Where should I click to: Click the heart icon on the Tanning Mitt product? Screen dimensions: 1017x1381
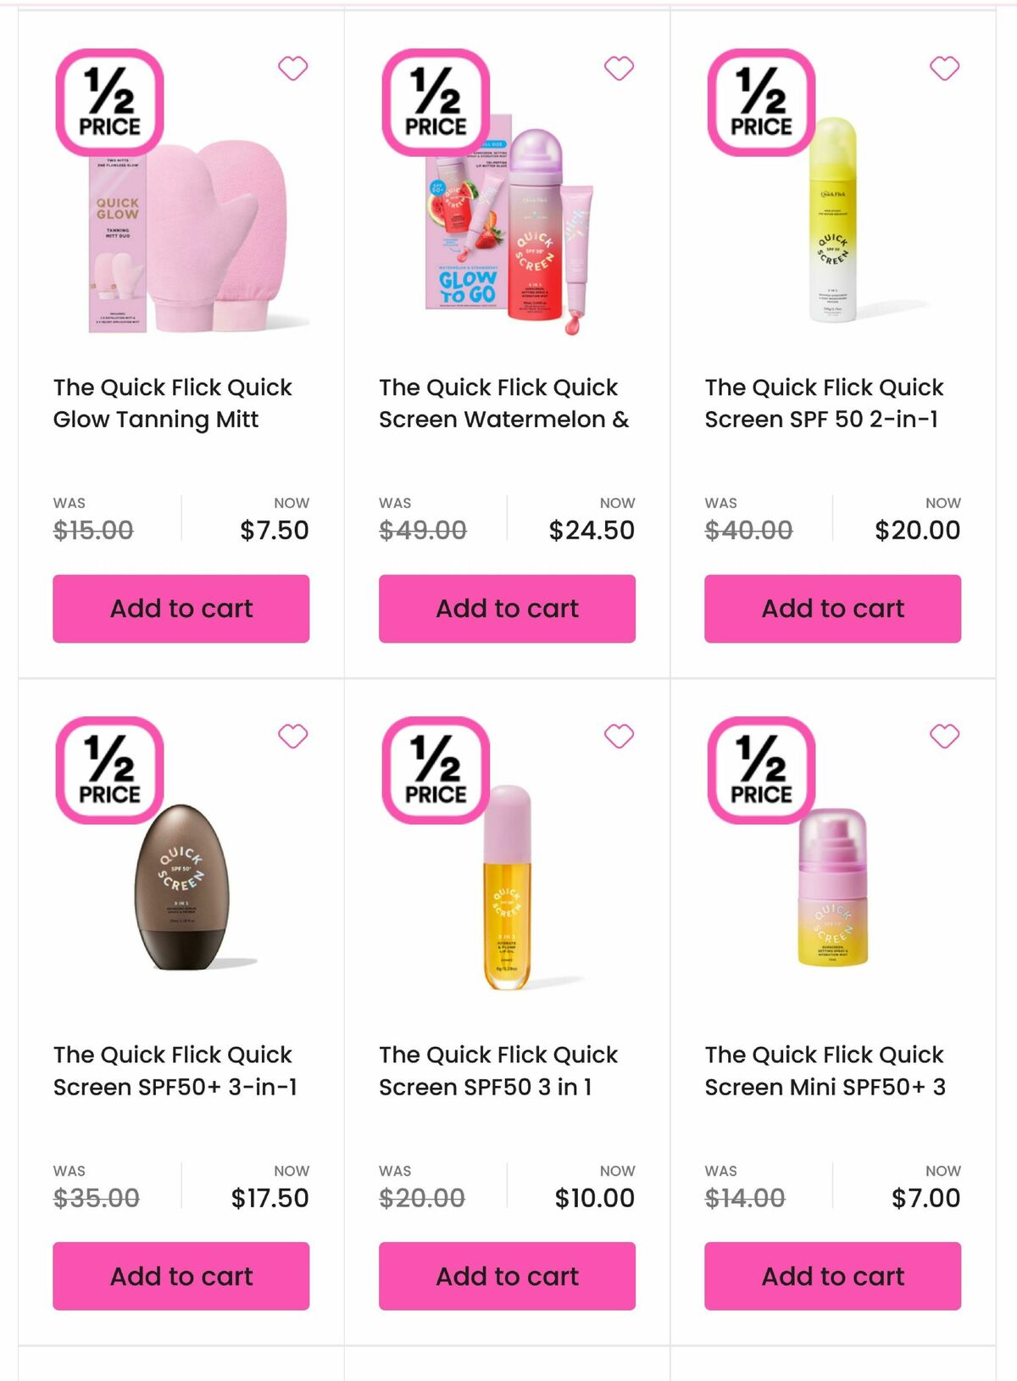[x=294, y=68]
